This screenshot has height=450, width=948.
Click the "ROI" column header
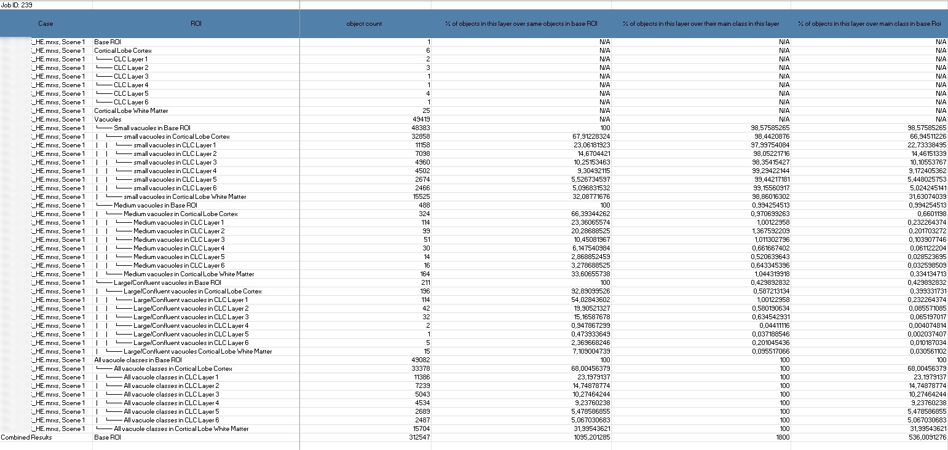[x=196, y=23]
